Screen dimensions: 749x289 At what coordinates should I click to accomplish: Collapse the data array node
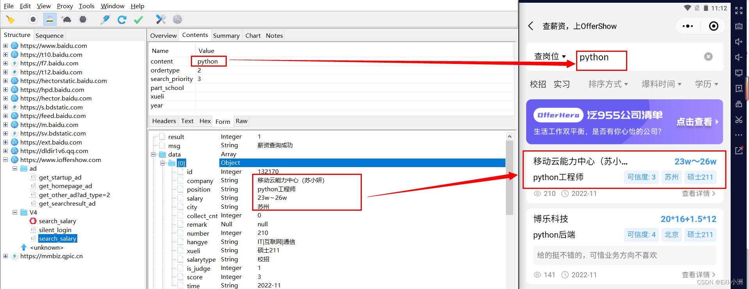tap(153, 154)
